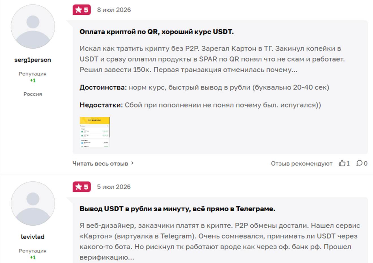Open levivlad user profile link

point(33,237)
